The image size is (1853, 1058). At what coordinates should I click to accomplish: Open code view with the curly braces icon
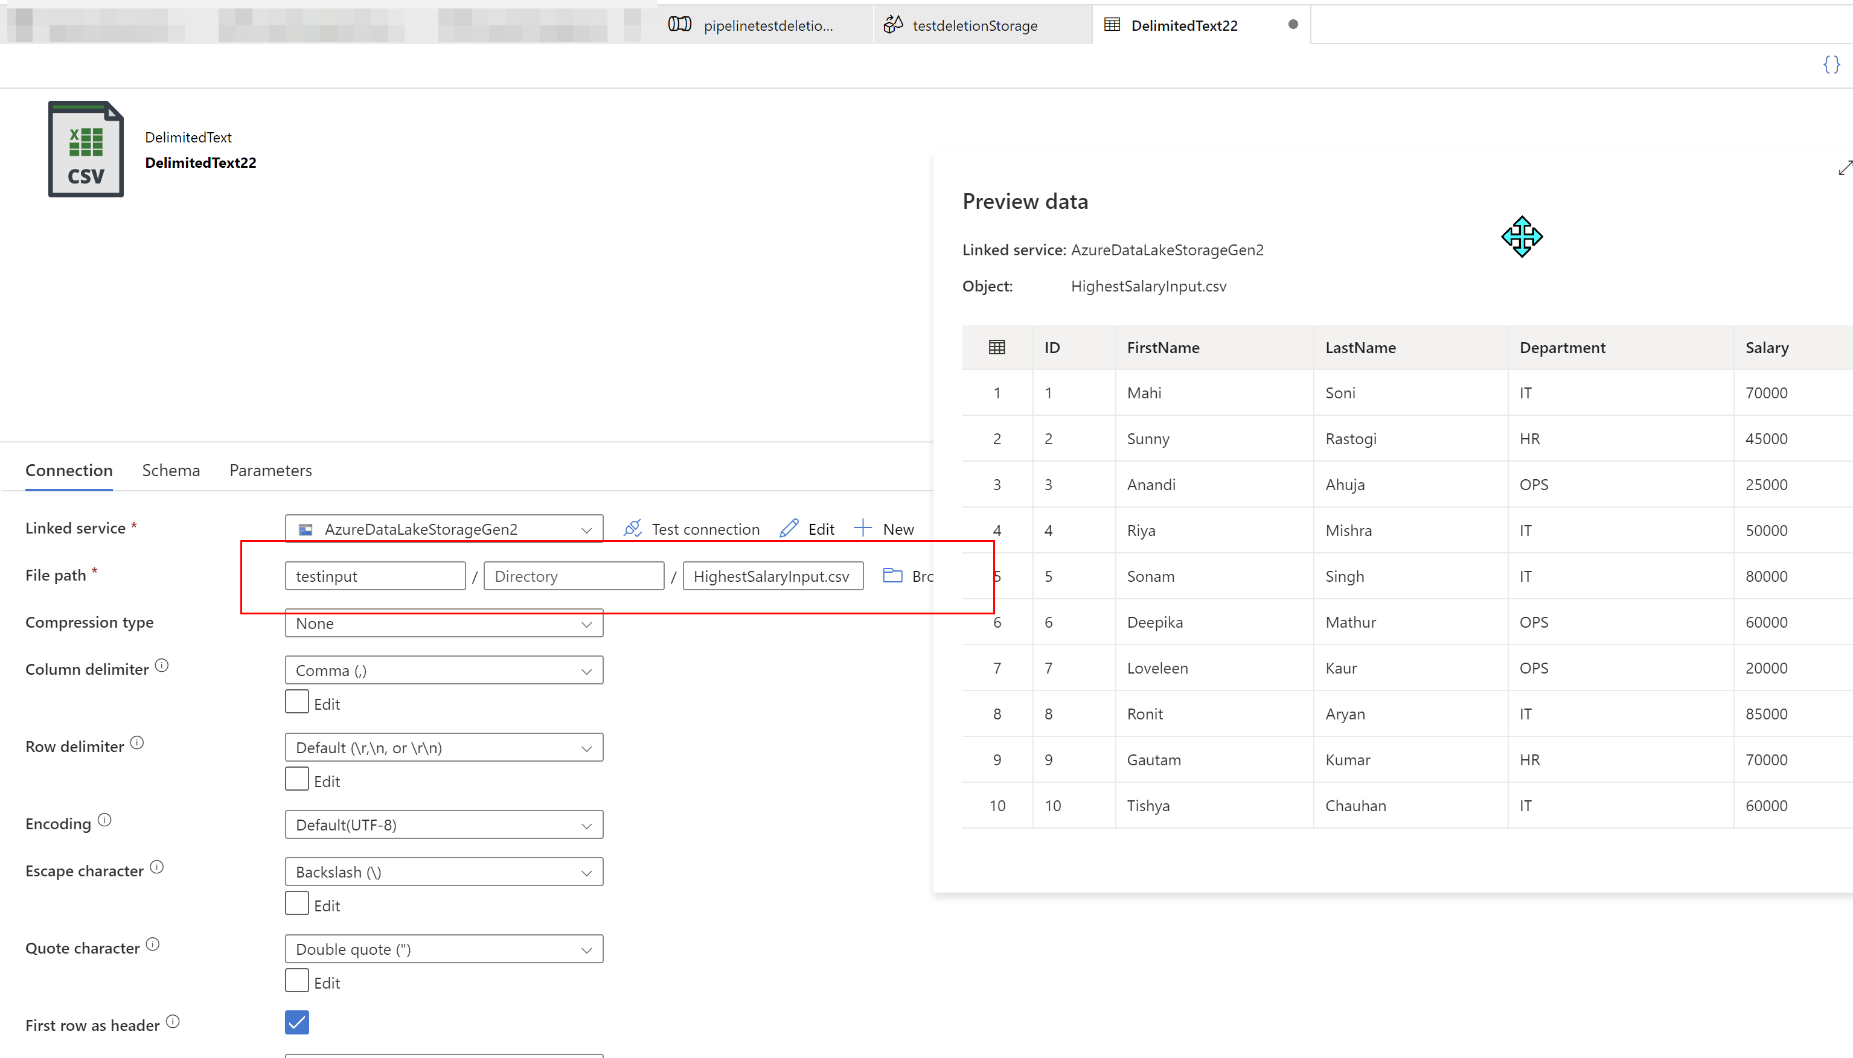pyautogui.click(x=1831, y=65)
